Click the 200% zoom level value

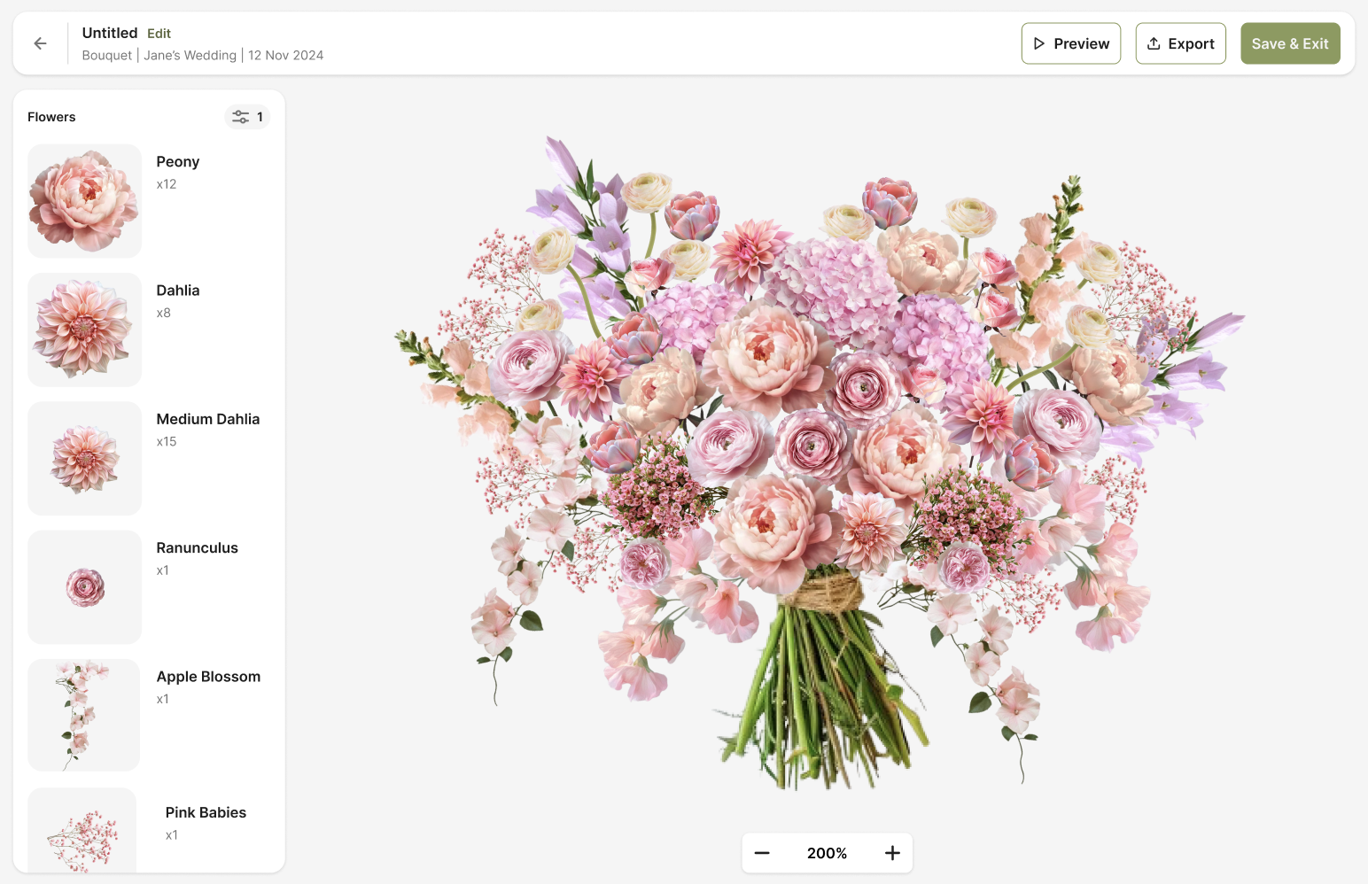pos(828,853)
